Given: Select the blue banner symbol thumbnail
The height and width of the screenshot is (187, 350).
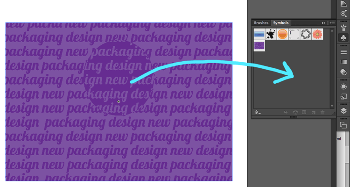Looking at the screenshot, I should [x=259, y=34].
